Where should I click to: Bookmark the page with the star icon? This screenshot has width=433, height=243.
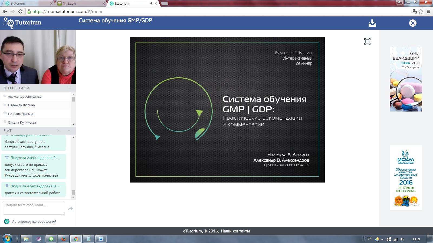421,11
